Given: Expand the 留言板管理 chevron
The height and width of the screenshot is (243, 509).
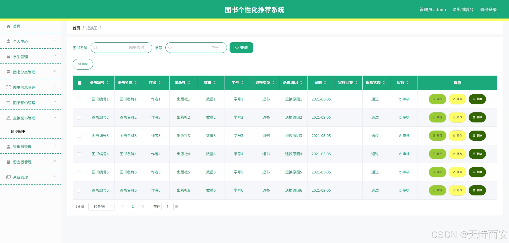Looking at the screenshot, I should pos(55,161).
